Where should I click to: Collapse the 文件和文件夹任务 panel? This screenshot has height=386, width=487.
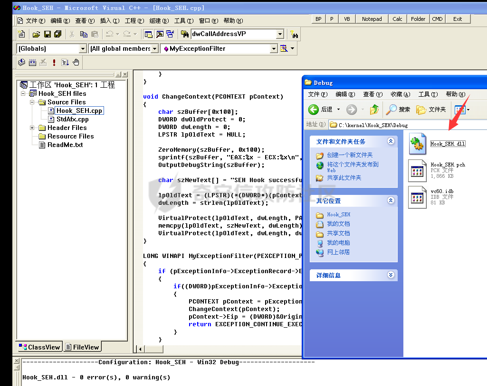[x=391, y=141]
